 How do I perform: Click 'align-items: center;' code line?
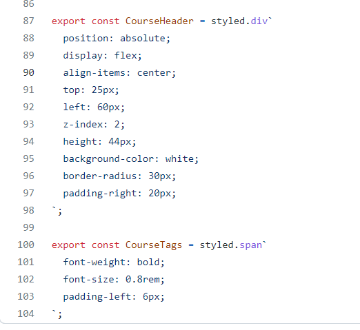[119, 73]
